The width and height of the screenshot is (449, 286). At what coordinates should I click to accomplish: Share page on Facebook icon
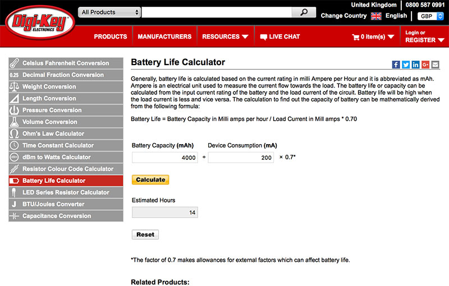(x=396, y=64)
